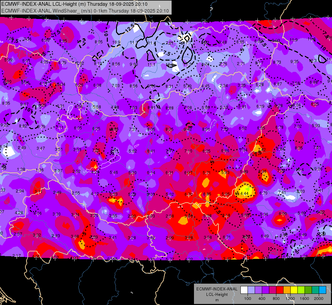Screen dimensions: 332x305
Task: Click the '2.34' grid value
Action: pos(223,85)
